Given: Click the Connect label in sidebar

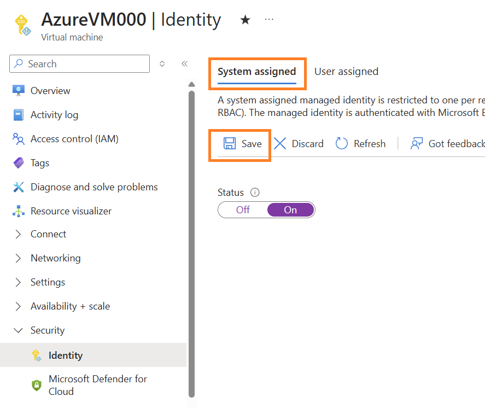Looking at the screenshot, I should (x=48, y=234).
